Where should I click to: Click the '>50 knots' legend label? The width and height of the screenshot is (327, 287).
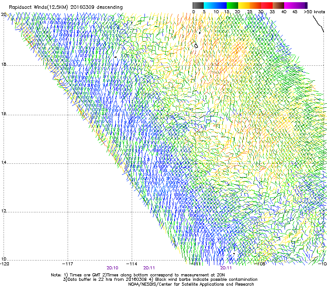314,12
